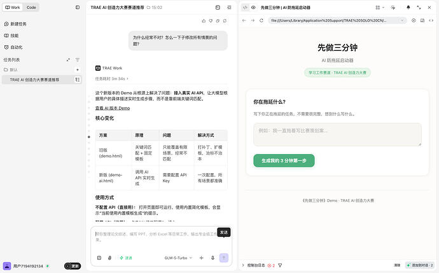
Task: Click the 解决方式 column header
Action: [211, 136]
